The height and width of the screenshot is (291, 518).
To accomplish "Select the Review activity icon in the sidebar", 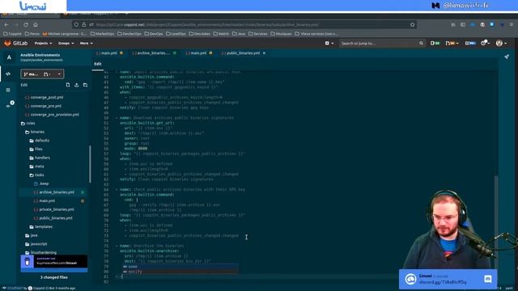I will tap(8, 90).
